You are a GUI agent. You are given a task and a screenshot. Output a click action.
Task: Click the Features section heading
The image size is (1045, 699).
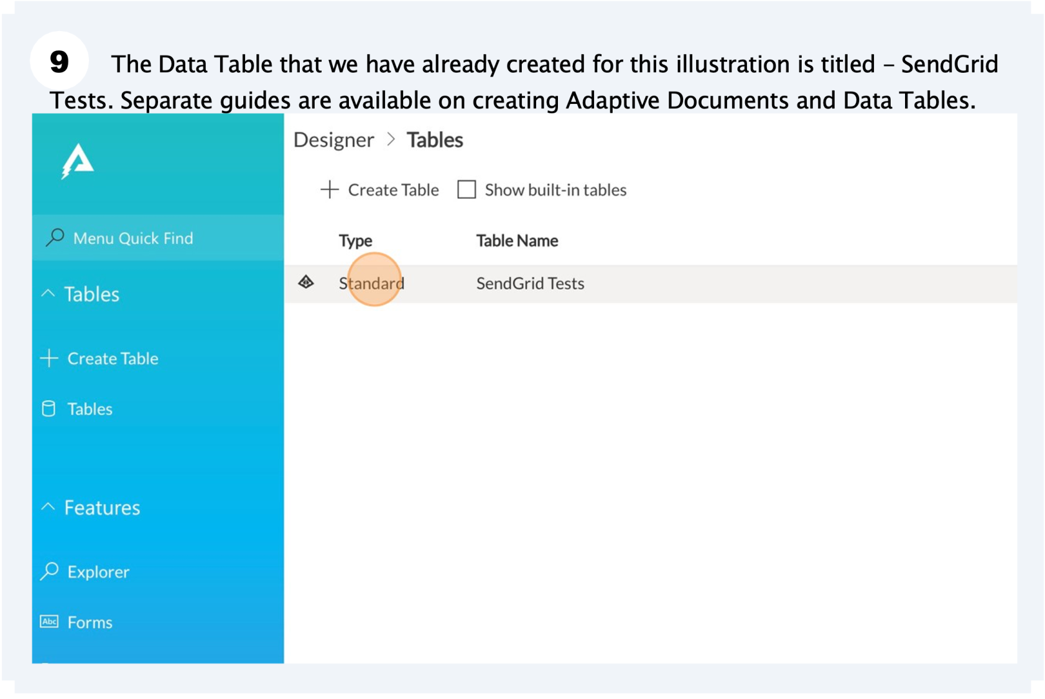(x=102, y=507)
